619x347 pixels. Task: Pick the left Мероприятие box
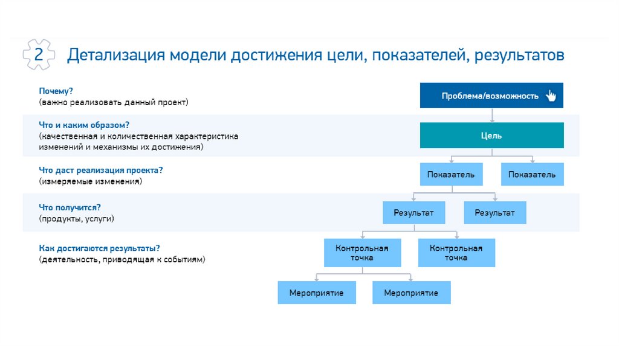(x=317, y=293)
